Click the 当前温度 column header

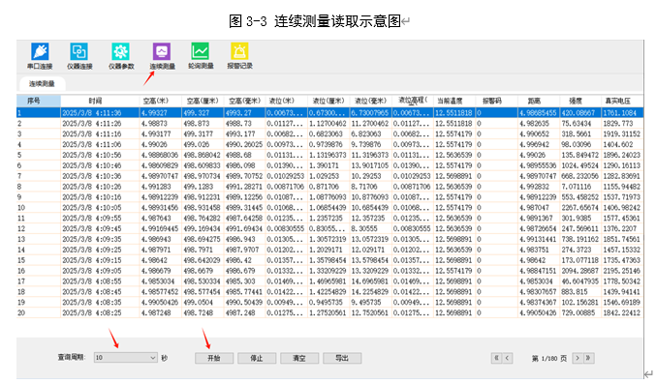(454, 101)
